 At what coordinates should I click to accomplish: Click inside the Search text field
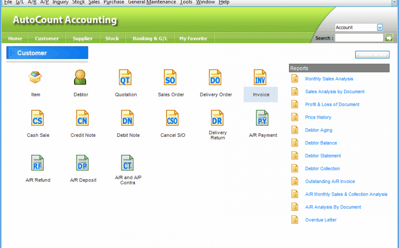coord(359,38)
